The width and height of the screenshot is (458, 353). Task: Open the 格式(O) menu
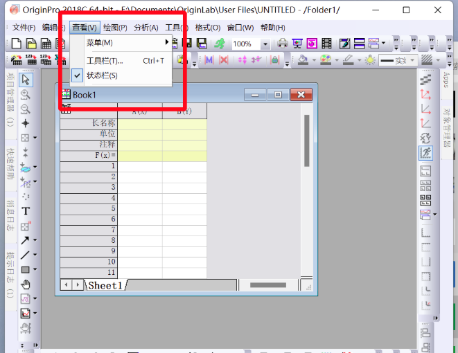tap(208, 28)
